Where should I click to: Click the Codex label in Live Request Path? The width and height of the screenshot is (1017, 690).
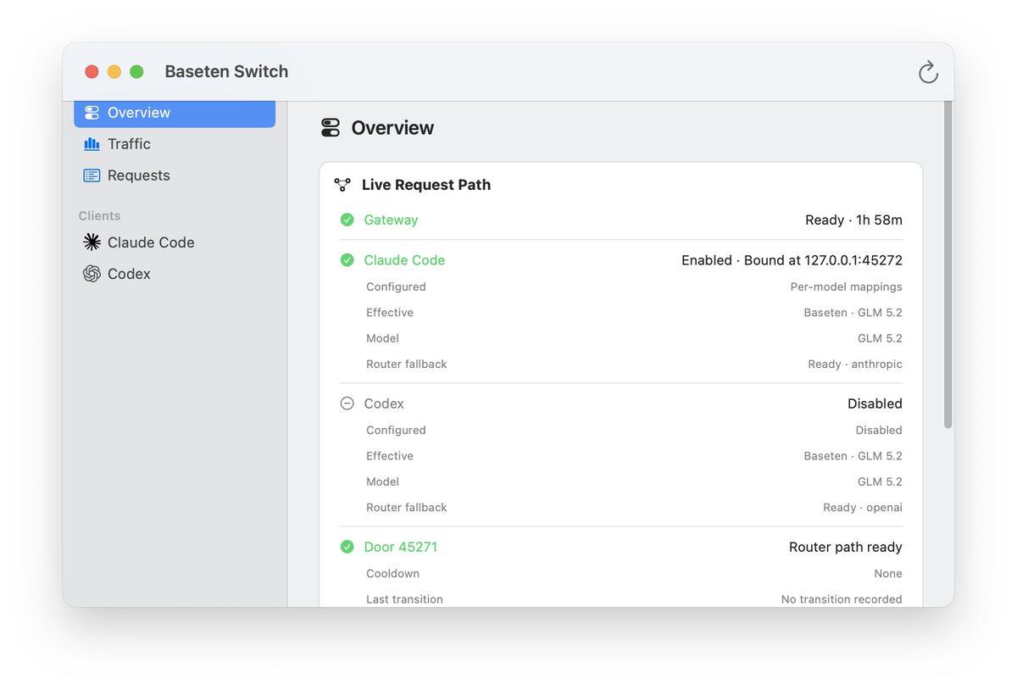point(384,403)
